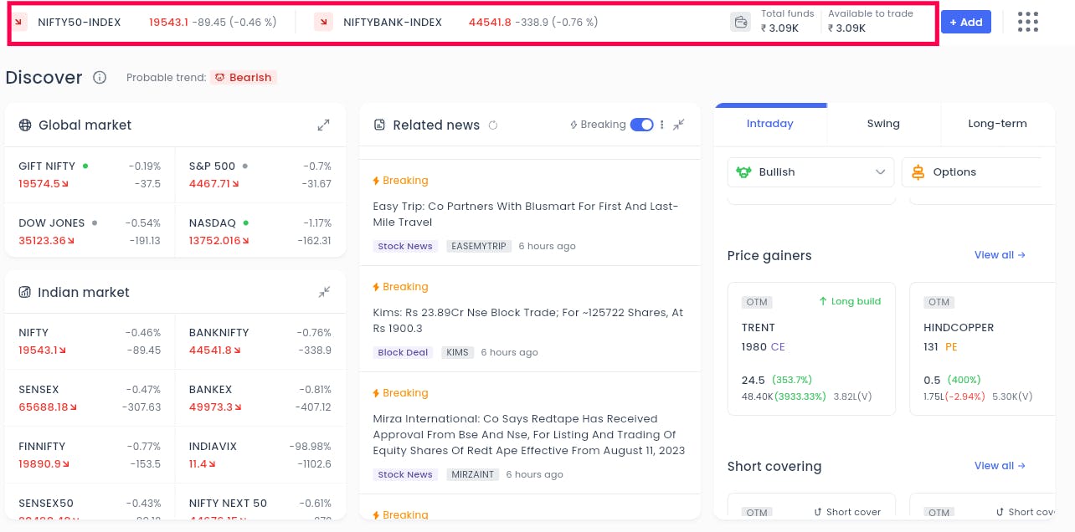Open the Kims block trade news headline
The height and width of the screenshot is (532, 1075).
click(x=528, y=320)
